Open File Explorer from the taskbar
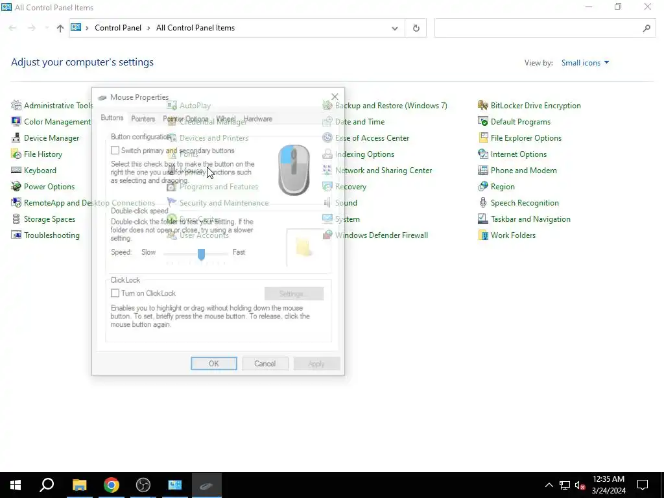Viewport: 664px width, 498px height. tap(80, 485)
